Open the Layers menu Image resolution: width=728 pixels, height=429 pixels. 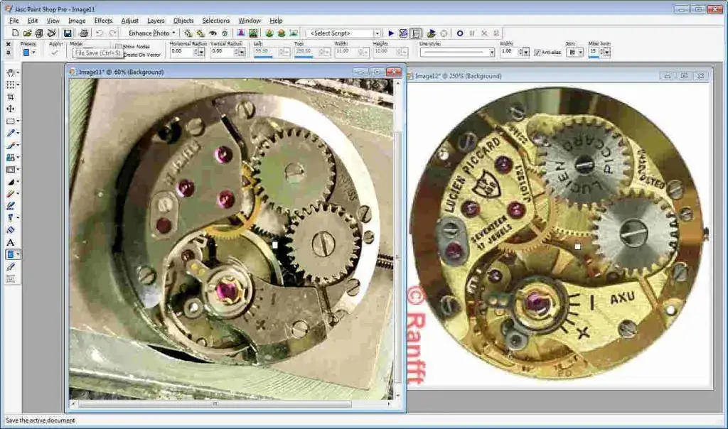[x=156, y=21]
